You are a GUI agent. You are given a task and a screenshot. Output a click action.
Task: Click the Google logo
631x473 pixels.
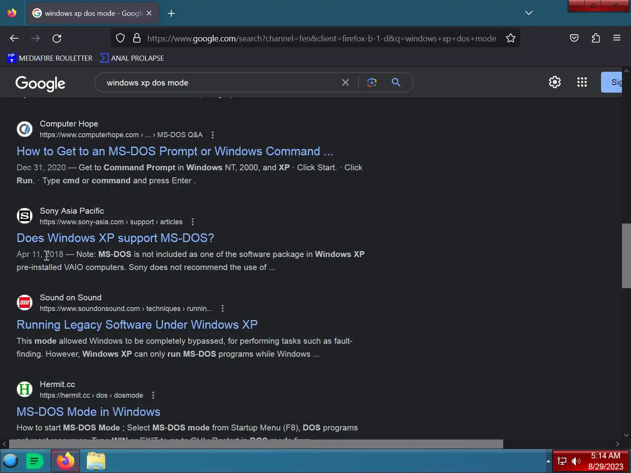[x=40, y=83]
